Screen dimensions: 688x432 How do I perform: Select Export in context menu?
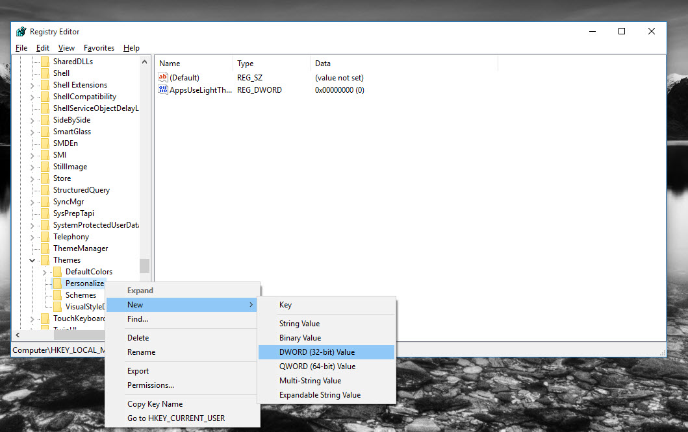point(182,371)
